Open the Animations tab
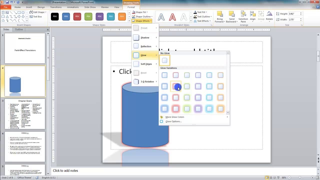This screenshot has height=180, width=320. click(x=73, y=7)
